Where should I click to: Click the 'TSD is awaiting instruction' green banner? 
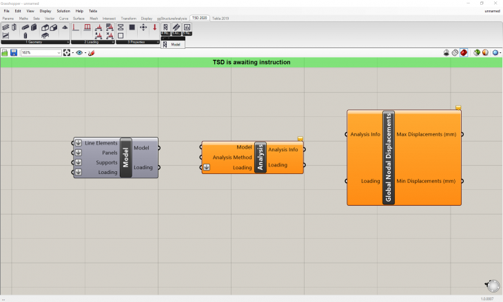[x=251, y=62]
